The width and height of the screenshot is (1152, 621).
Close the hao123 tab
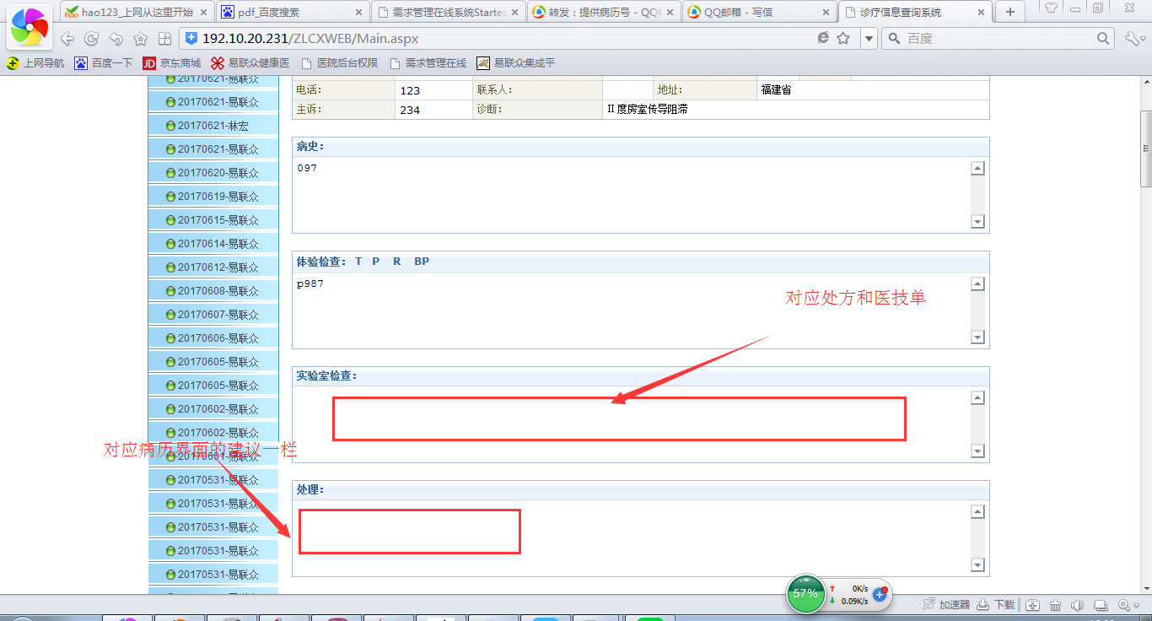(x=203, y=13)
